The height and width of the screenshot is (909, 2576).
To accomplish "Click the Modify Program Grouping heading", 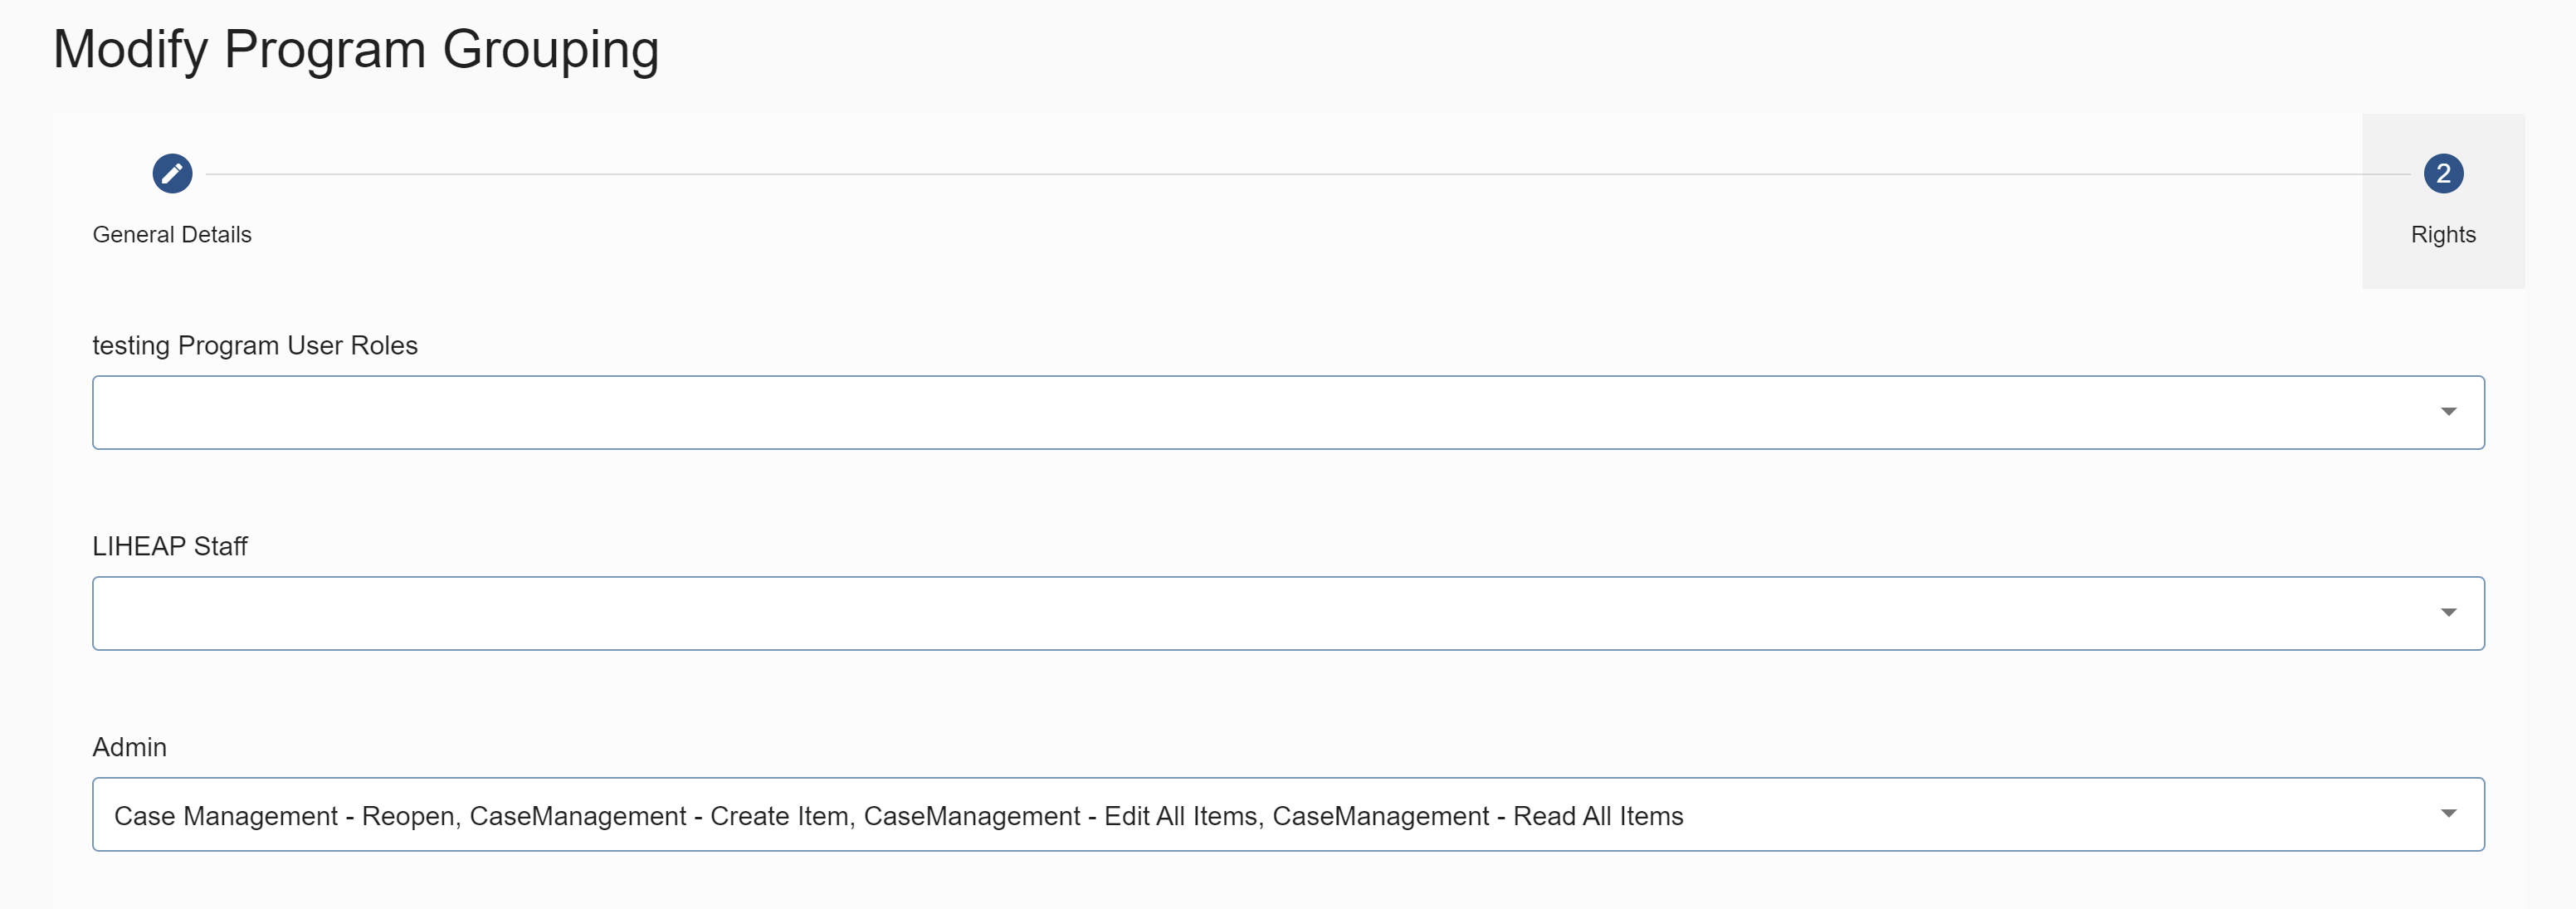I will pyautogui.click(x=356, y=49).
